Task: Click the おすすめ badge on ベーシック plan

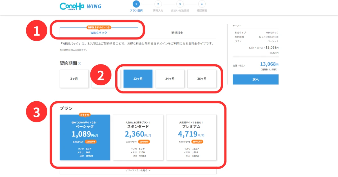Action: [x=85, y=115]
